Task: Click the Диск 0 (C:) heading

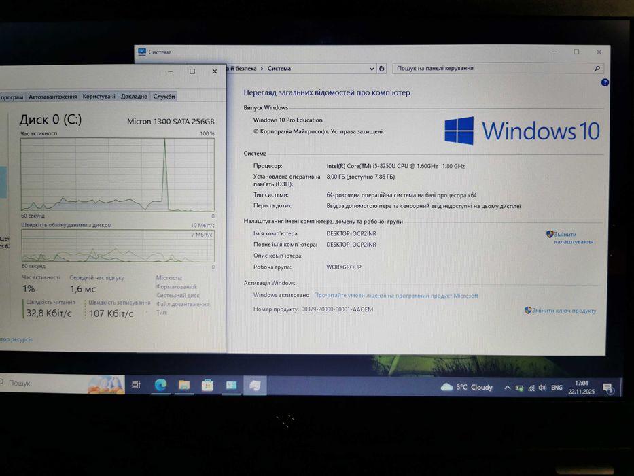Action: [50, 120]
